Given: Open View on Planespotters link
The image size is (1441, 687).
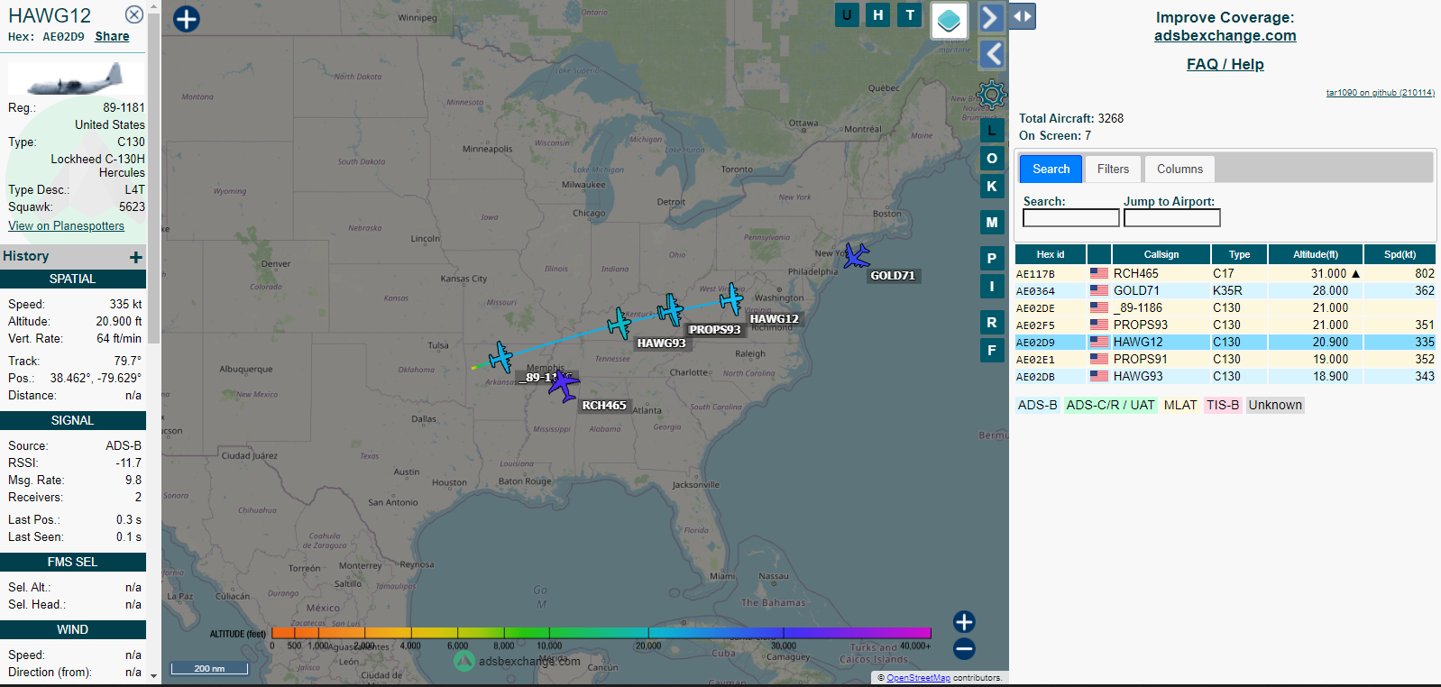Looking at the screenshot, I should click(66, 225).
